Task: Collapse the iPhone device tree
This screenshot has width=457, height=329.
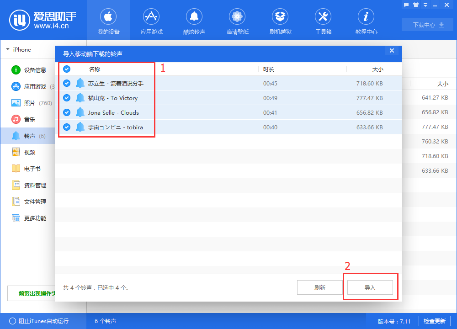Action: click(x=8, y=49)
